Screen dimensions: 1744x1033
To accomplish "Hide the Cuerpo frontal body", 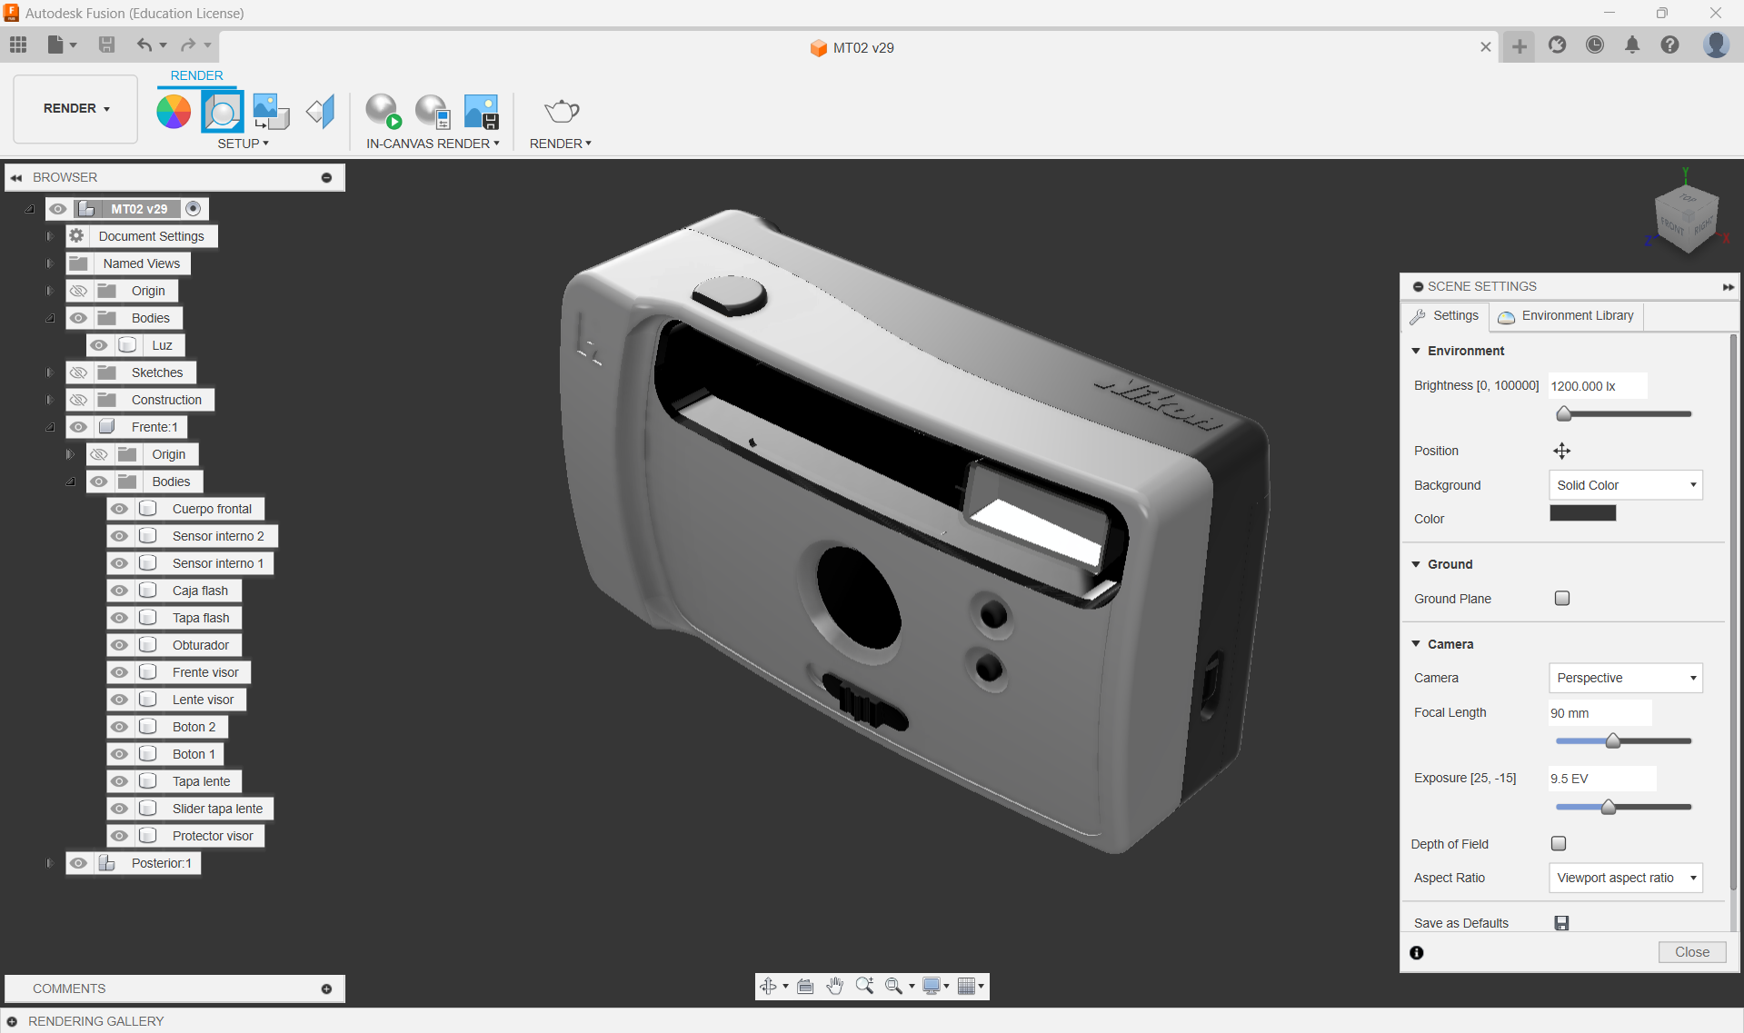I will click(119, 509).
